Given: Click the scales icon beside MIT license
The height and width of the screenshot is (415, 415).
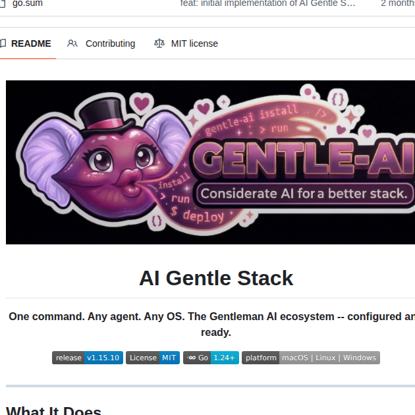Looking at the screenshot, I should [159, 43].
